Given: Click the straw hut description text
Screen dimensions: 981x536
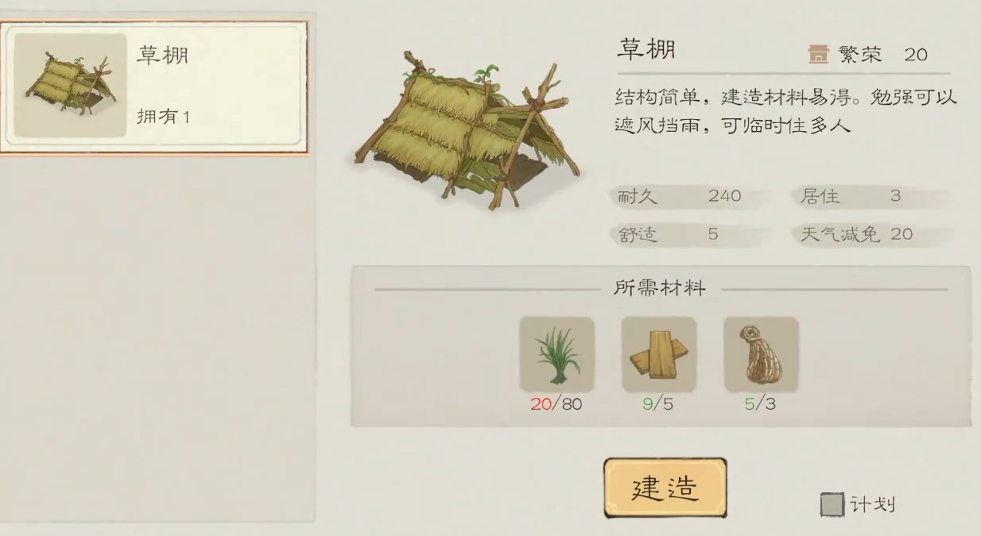Looking at the screenshot, I should click(785, 111).
